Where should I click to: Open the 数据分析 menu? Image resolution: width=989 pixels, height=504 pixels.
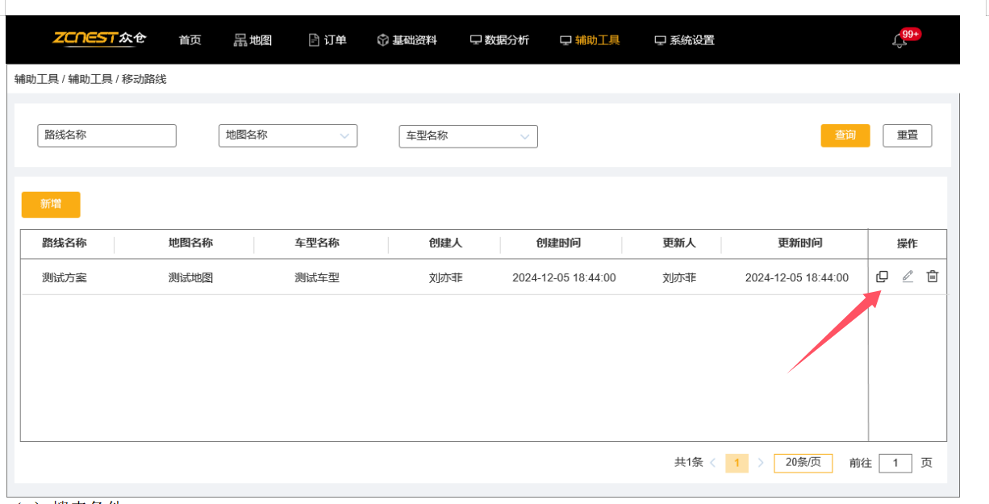(500, 40)
